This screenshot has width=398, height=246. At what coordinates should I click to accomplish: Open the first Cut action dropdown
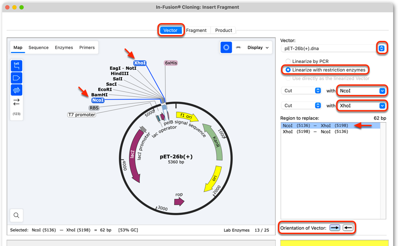[302, 91]
